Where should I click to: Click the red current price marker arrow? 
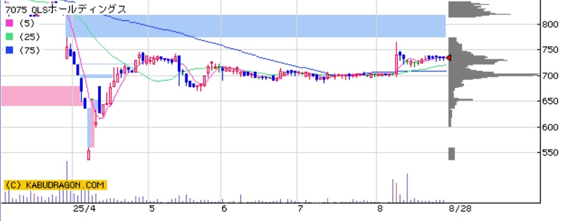(x=449, y=57)
